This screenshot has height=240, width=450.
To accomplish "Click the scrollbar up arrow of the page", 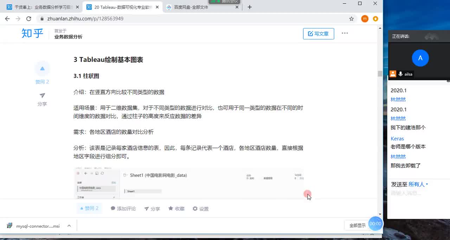I will (380, 28).
